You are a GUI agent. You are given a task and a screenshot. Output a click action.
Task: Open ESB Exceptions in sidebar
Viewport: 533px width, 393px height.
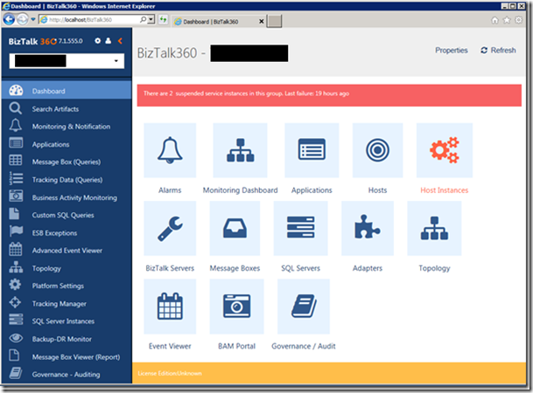point(67,232)
